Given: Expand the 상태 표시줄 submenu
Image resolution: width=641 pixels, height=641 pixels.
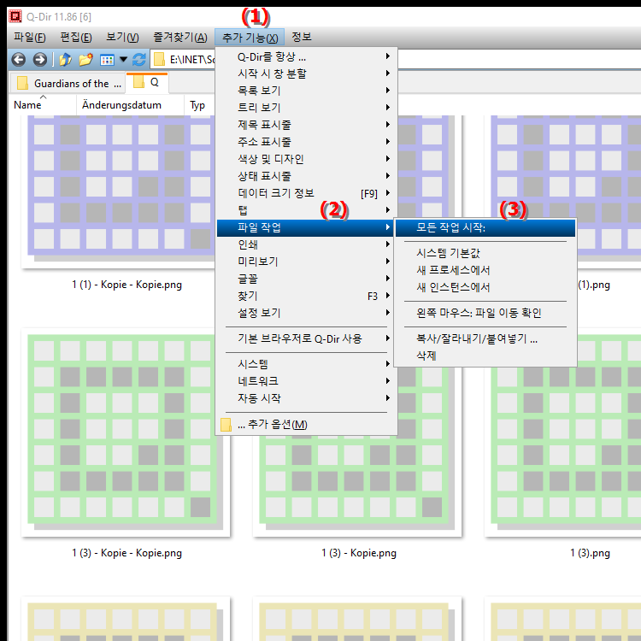Looking at the screenshot, I should pyautogui.click(x=306, y=176).
